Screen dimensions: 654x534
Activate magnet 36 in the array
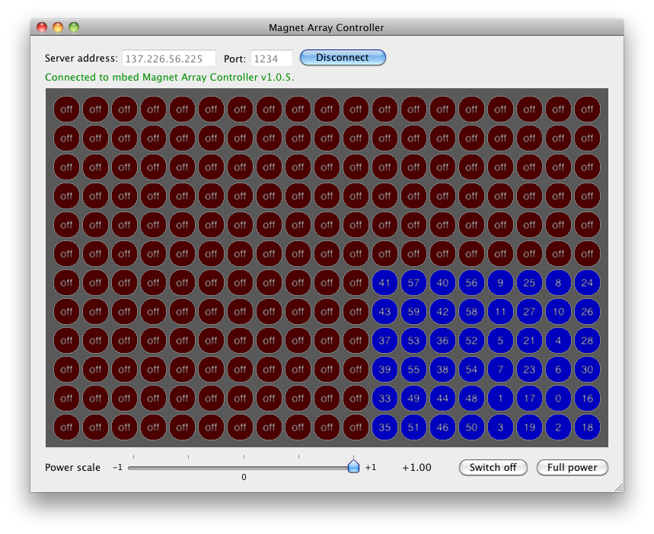click(442, 341)
